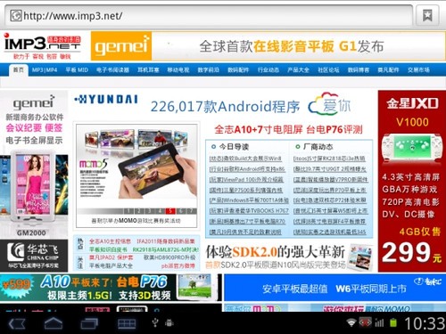
Task: Open the 9.7英寸U9GT 2 news link
Action: (x=330, y=169)
